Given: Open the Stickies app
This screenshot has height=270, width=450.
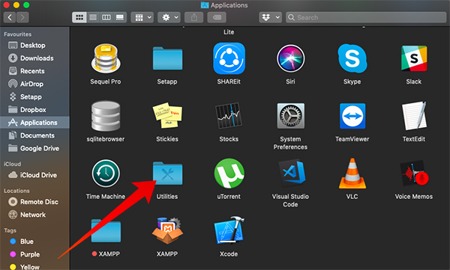Looking at the screenshot, I should pos(167,115).
